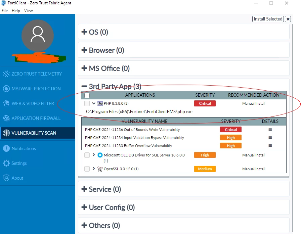Go to Malware Protection tab

click(x=38, y=89)
